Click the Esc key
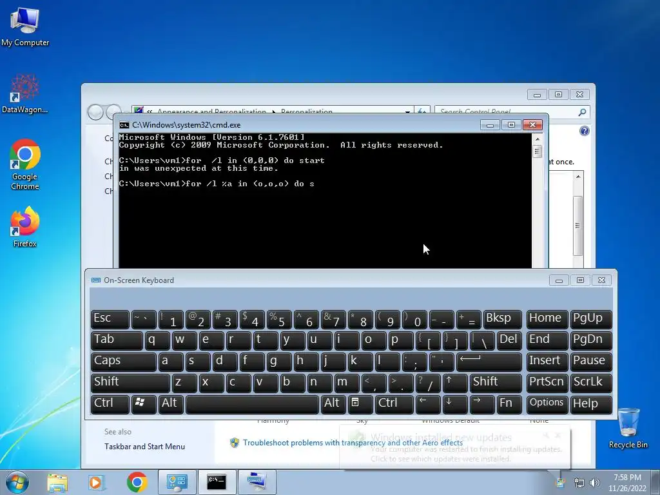 coord(110,319)
